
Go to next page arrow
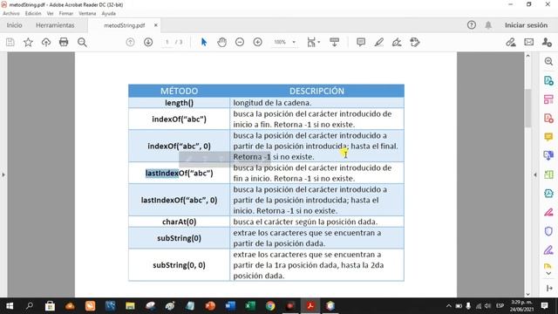[148, 43]
